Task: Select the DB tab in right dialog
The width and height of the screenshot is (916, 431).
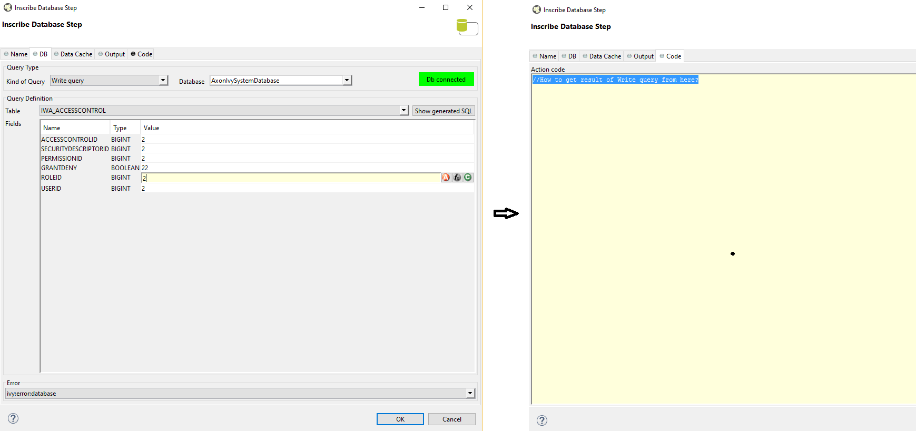Action: pyautogui.click(x=569, y=56)
